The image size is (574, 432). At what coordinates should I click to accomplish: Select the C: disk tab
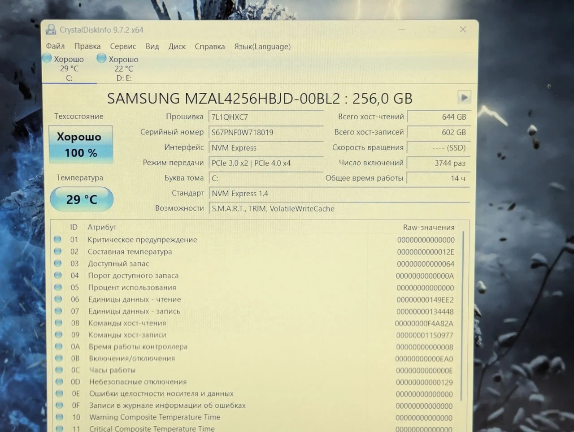pyautogui.click(x=69, y=68)
